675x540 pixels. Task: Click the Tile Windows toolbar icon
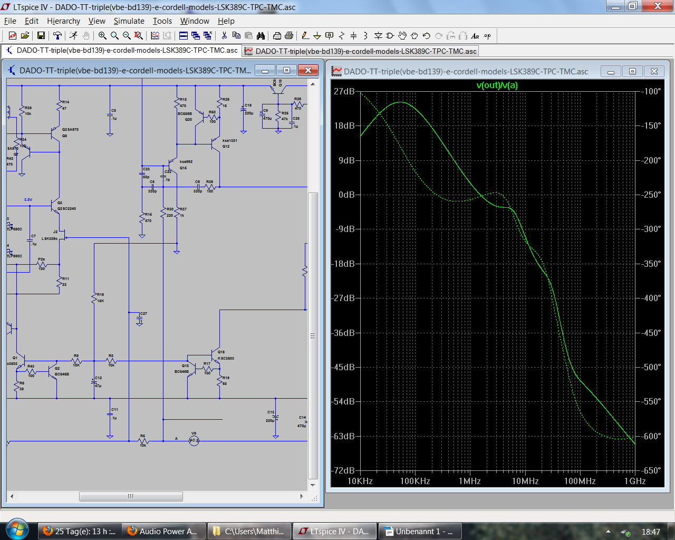coord(184,35)
